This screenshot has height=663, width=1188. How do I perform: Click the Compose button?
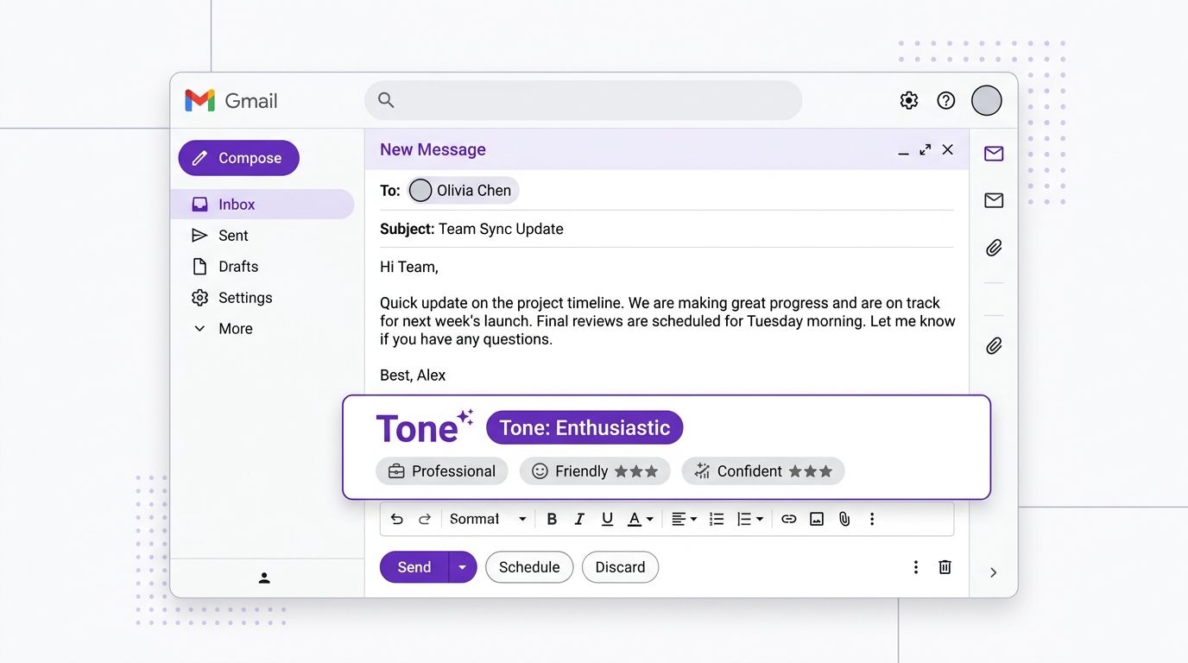click(238, 158)
